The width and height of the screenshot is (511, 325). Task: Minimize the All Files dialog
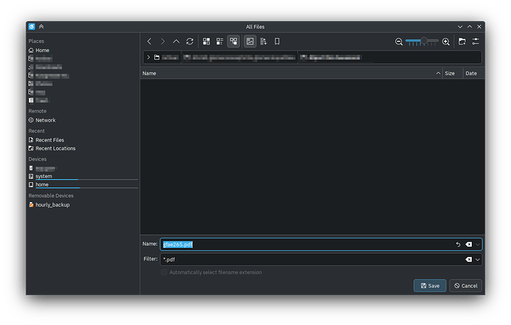[x=460, y=27]
